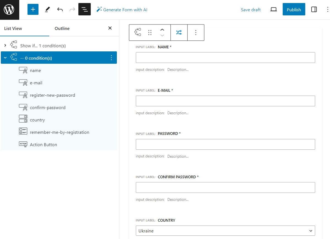Switch to the Outline tab
Image resolution: width=330 pixels, height=239 pixels.
click(62, 29)
